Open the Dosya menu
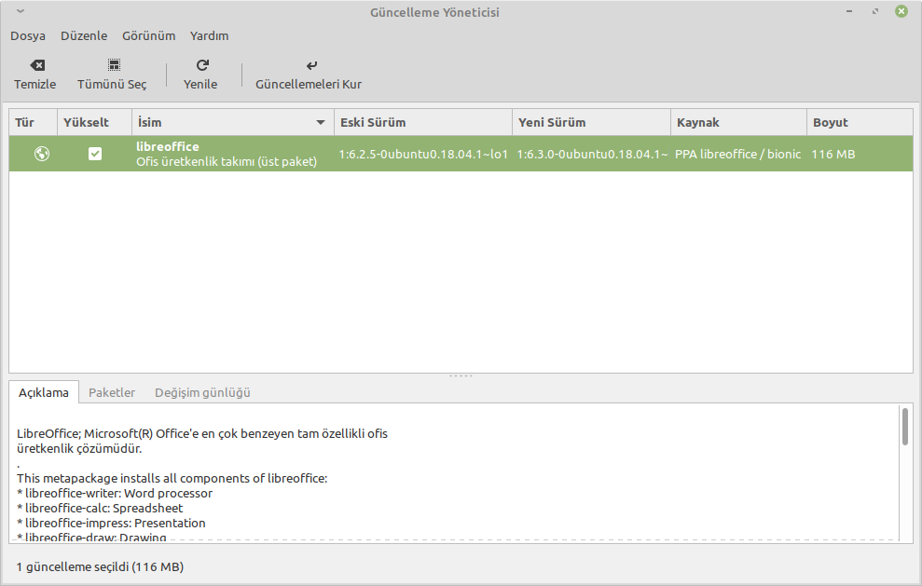 [28, 35]
